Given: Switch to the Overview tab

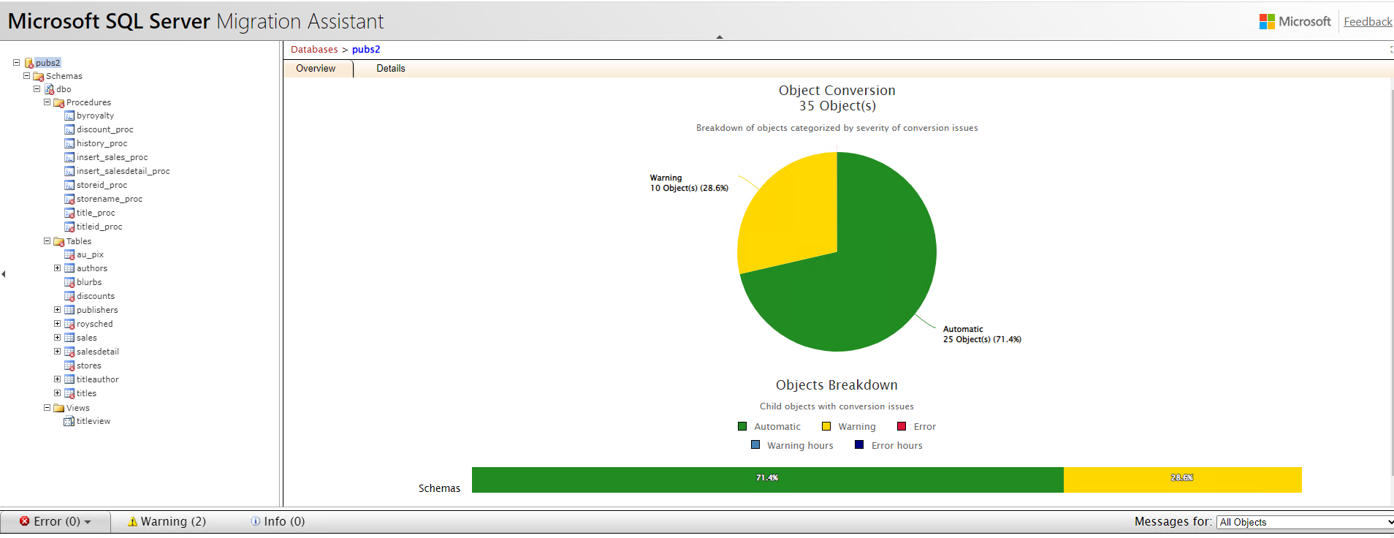Looking at the screenshot, I should (x=316, y=69).
